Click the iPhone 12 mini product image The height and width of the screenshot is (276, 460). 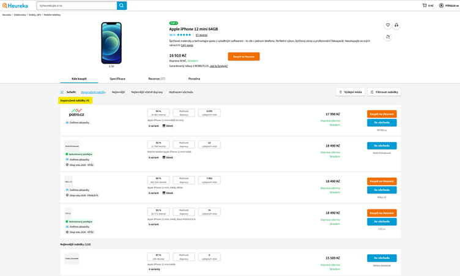pyautogui.click(x=111, y=43)
